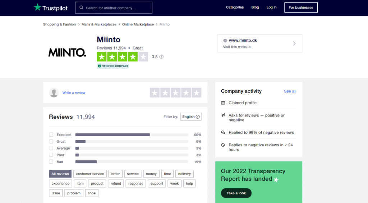Filter reviews by shoe tag
This screenshot has width=368, height=203.
coord(92,193)
